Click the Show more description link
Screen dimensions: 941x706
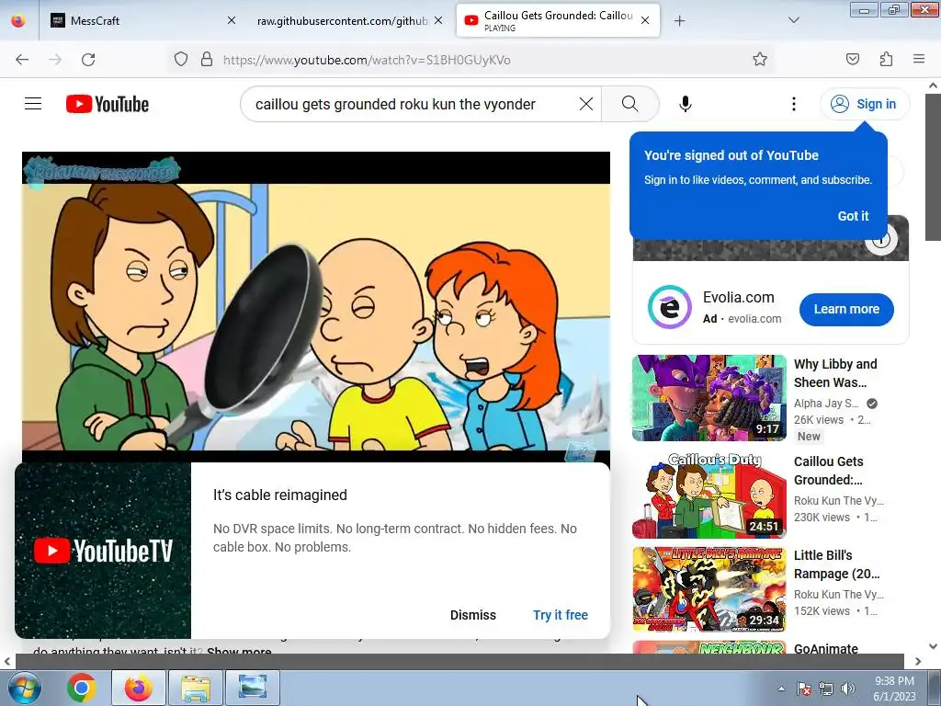tap(239, 652)
